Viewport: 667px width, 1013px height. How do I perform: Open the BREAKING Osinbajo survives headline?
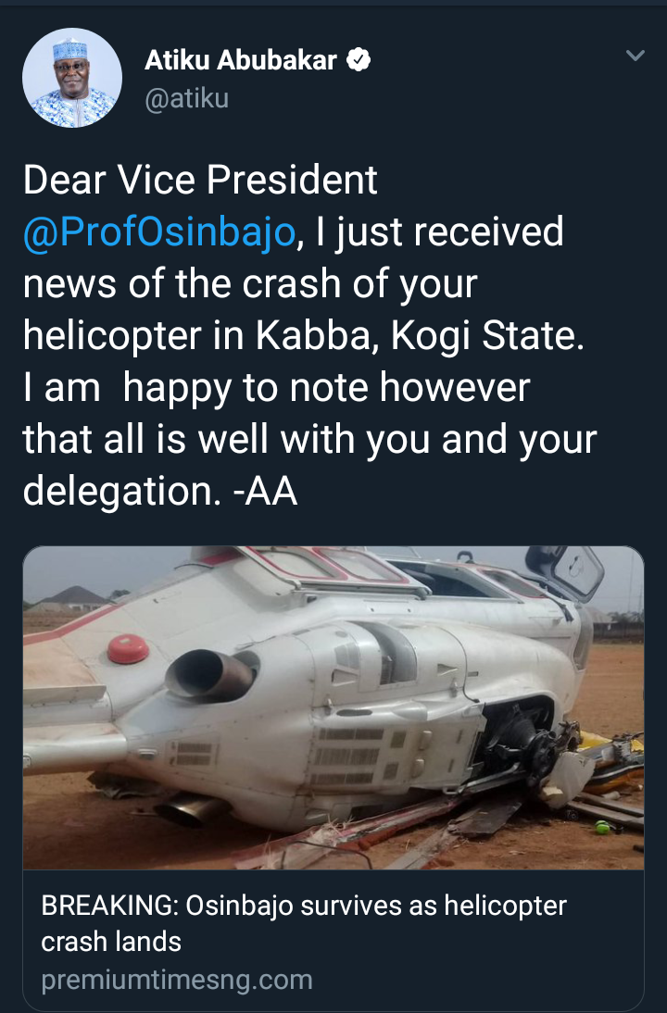click(304, 906)
